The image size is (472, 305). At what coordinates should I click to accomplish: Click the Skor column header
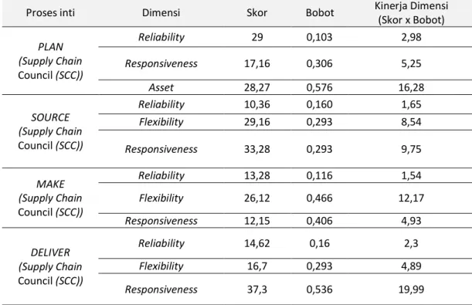(256, 13)
